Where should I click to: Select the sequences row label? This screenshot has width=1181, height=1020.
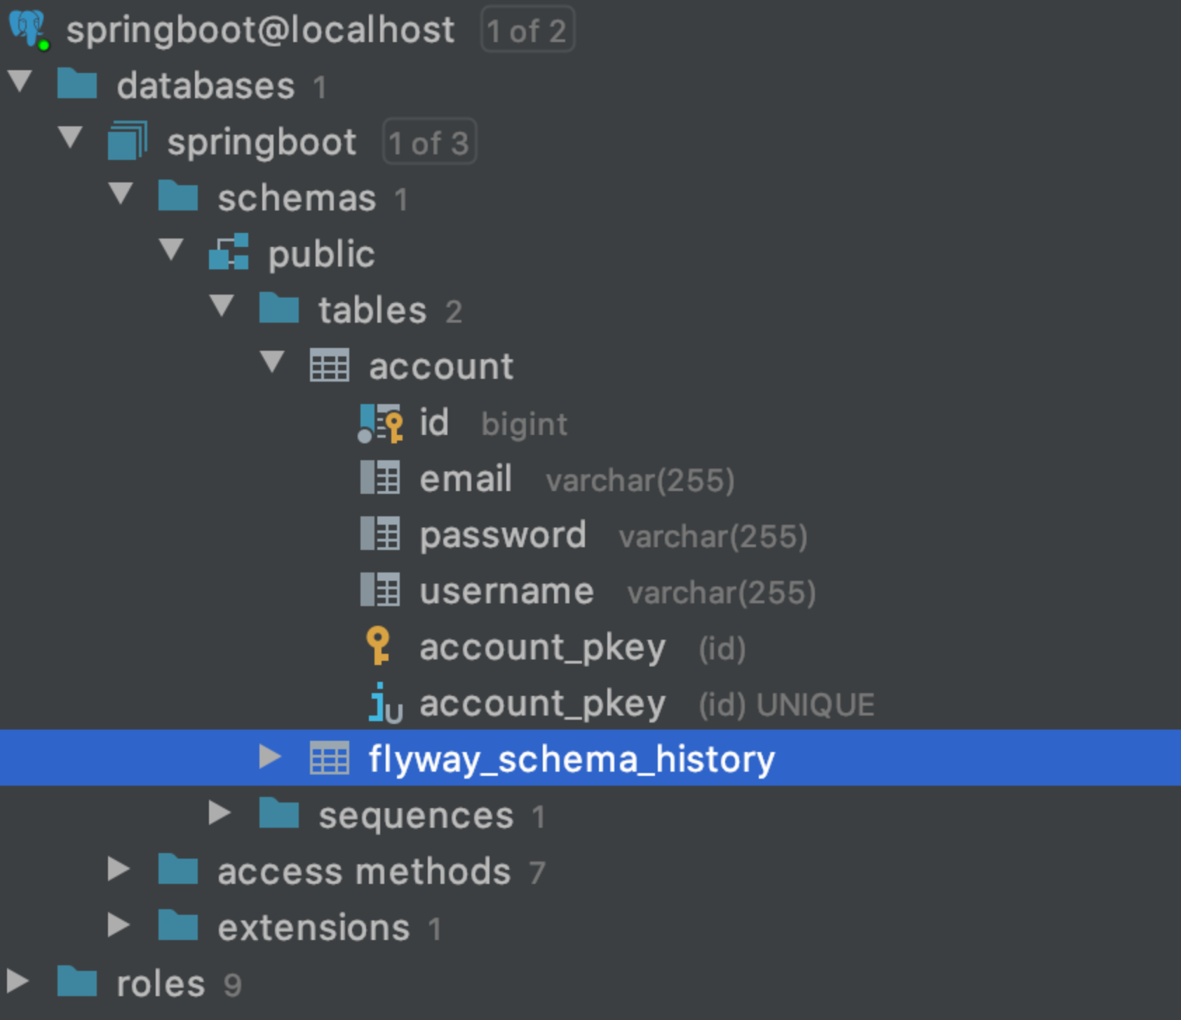pos(416,816)
